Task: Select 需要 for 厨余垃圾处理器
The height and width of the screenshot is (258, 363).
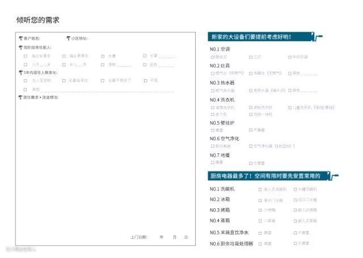Action: pyautogui.click(x=260, y=243)
